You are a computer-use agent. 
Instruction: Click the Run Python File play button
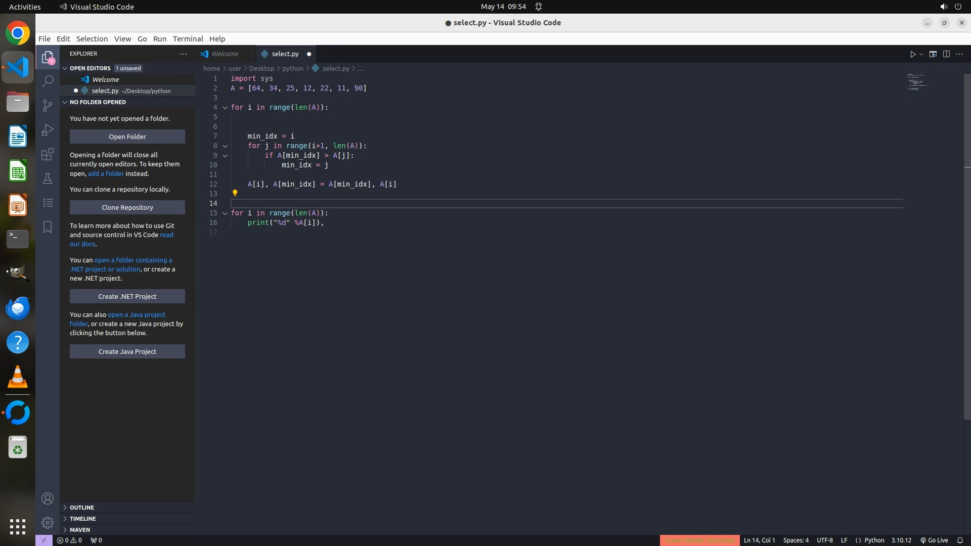point(913,54)
